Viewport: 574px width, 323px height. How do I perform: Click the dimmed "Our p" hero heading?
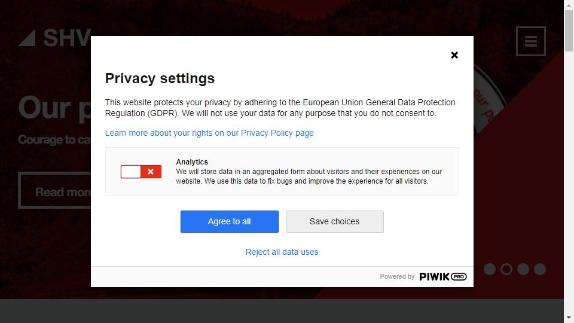coord(55,108)
